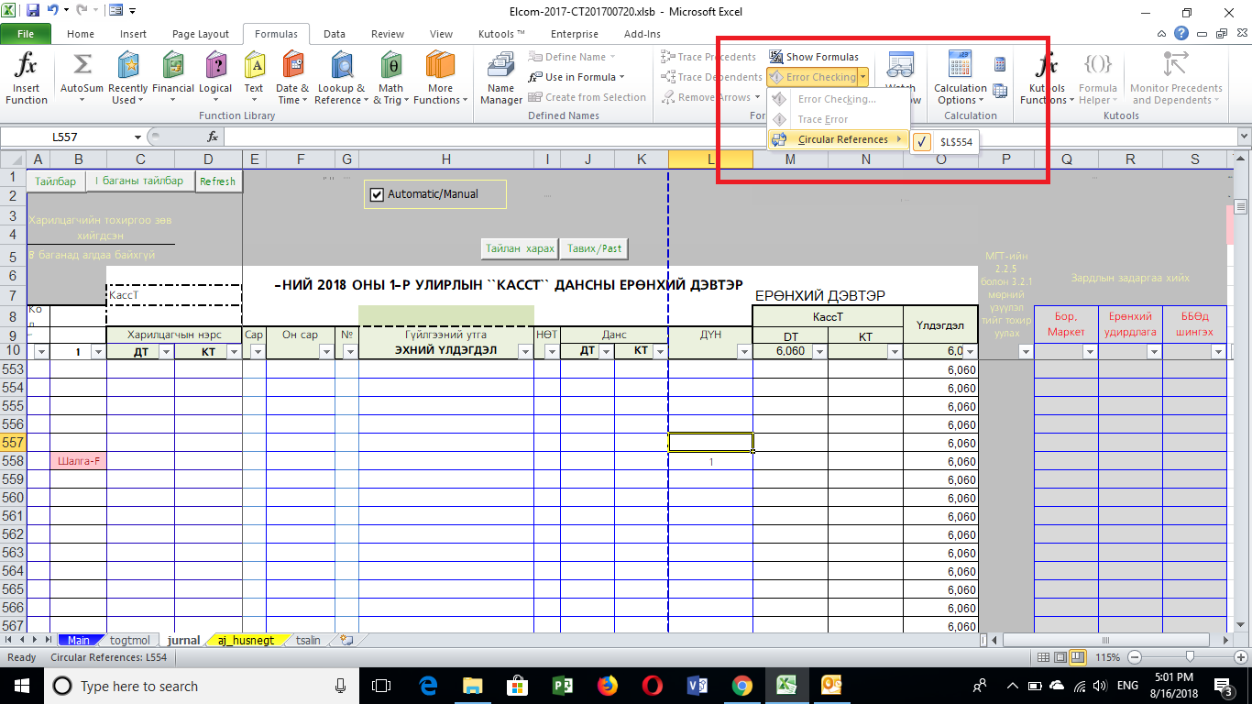Open the Name Box dropdown
This screenshot has height=704, width=1252.
(138, 137)
